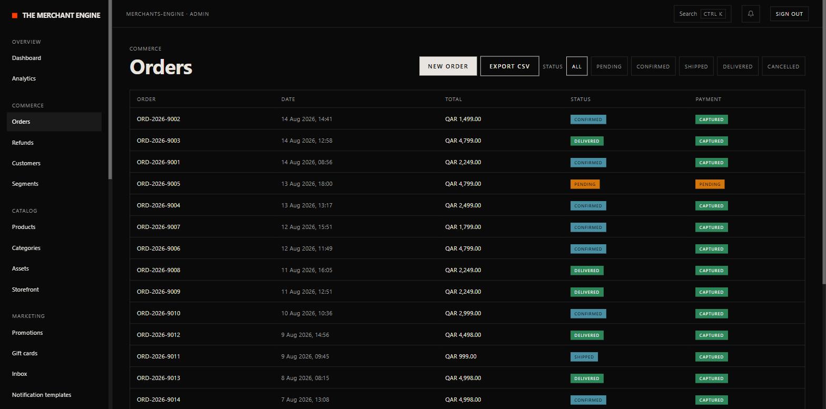
Task: Click date 10 Aug 2026, 10:36
Action: pyautogui.click(x=307, y=313)
